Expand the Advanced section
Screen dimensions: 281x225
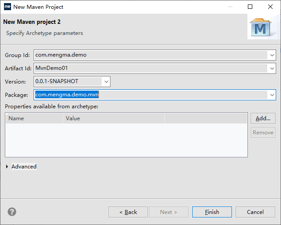pyautogui.click(x=8, y=167)
